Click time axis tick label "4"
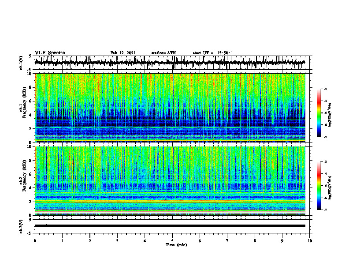The width and height of the screenshot is (349, 270). click(145, 241)
